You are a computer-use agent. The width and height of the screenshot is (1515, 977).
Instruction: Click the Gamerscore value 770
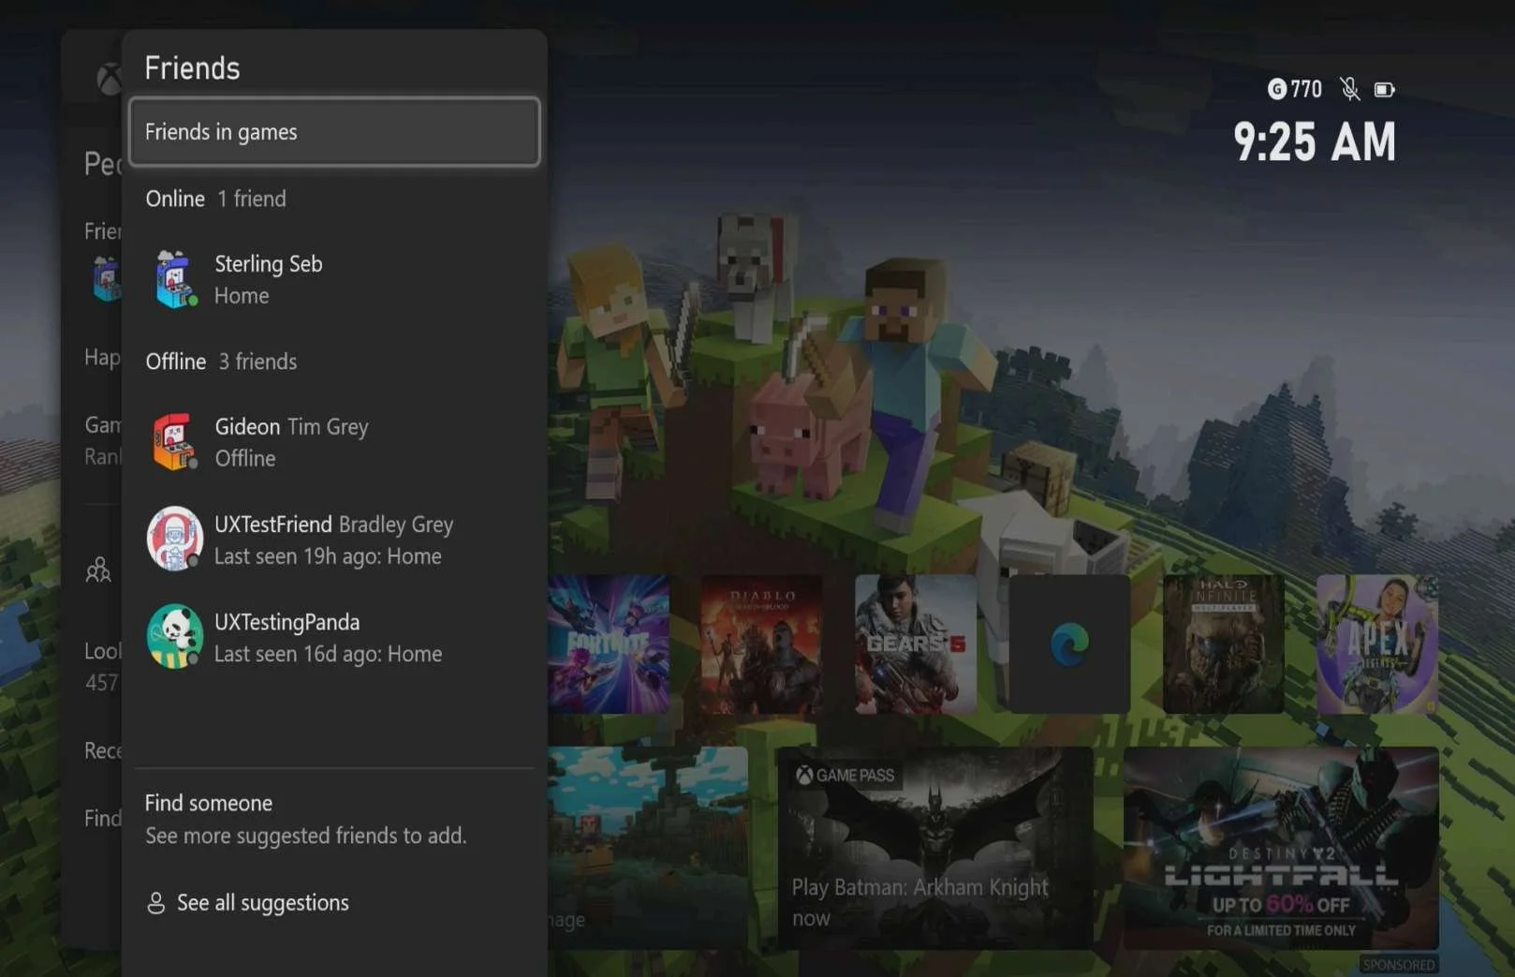coord(1306,89)
